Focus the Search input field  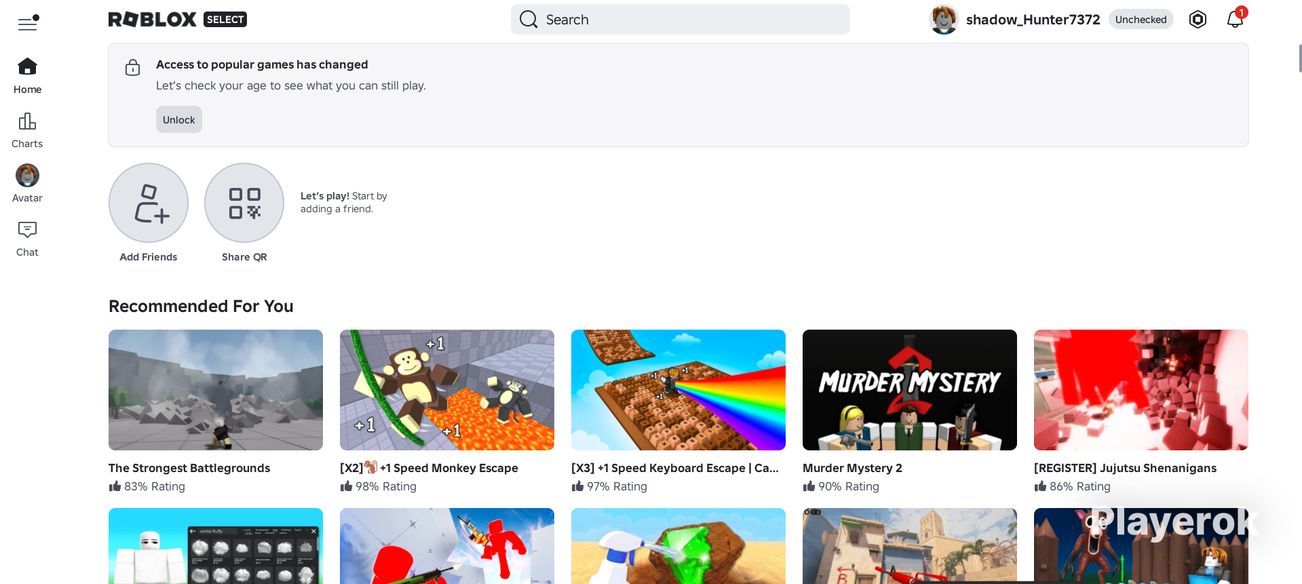coord(681,20)
